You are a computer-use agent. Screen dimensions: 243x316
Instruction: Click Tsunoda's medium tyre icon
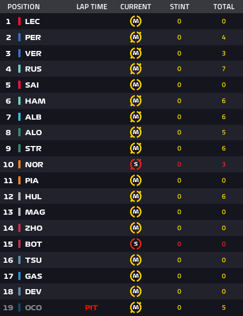tap(136, 260)
